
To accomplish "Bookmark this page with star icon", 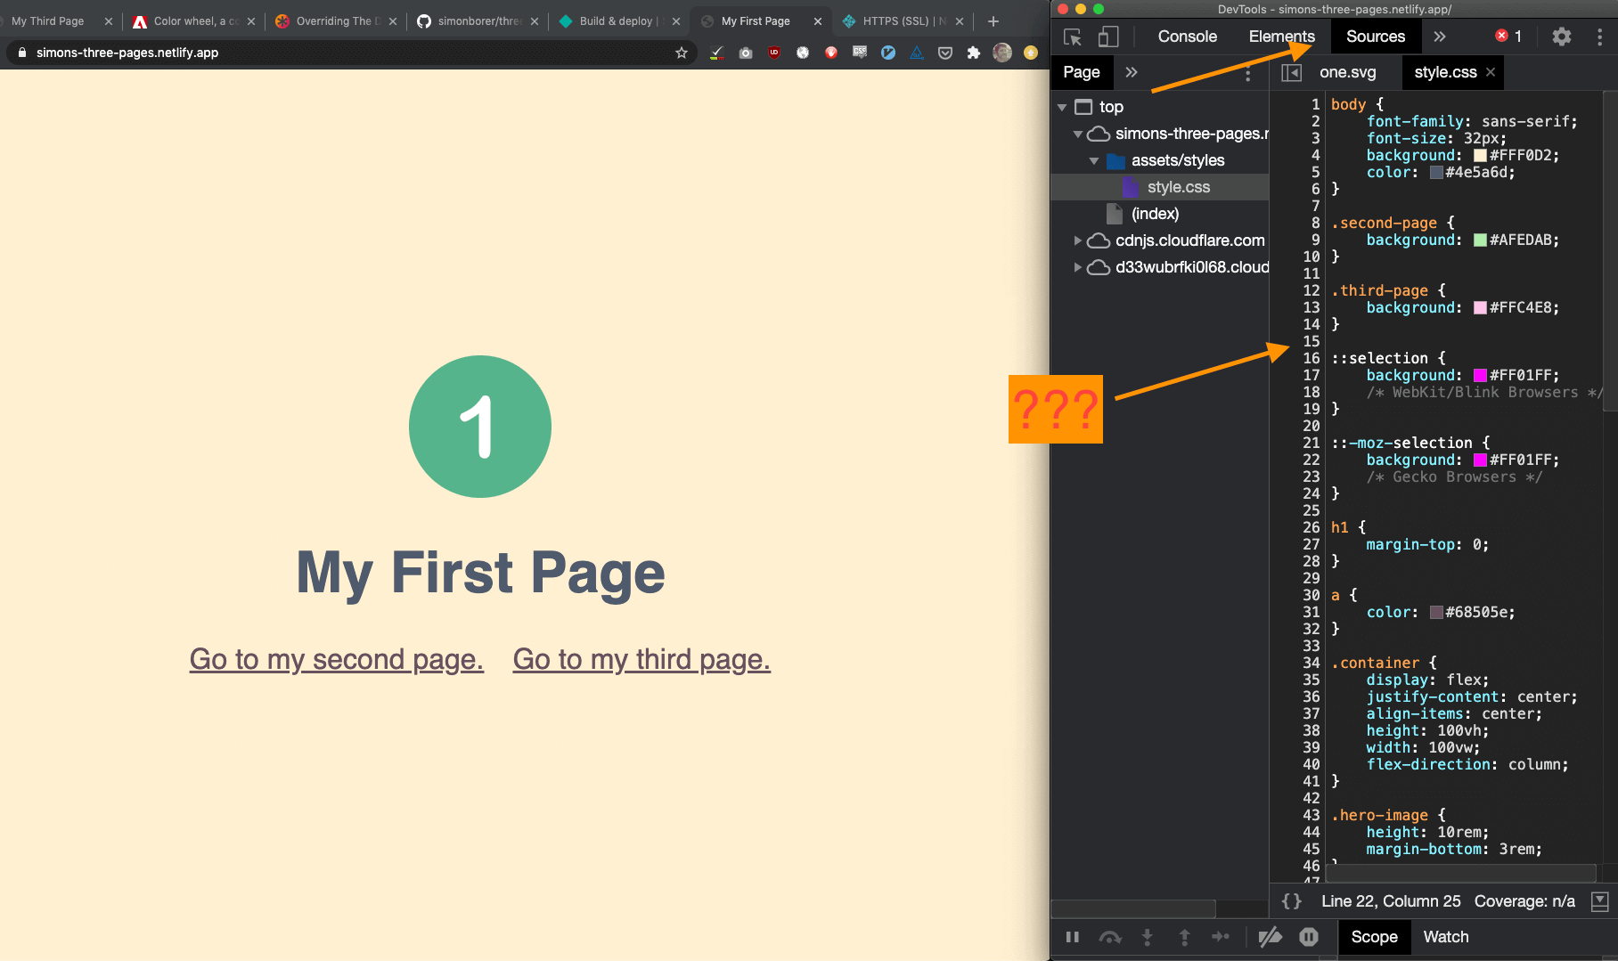I will pyautogui.click(x=682, y=53).
